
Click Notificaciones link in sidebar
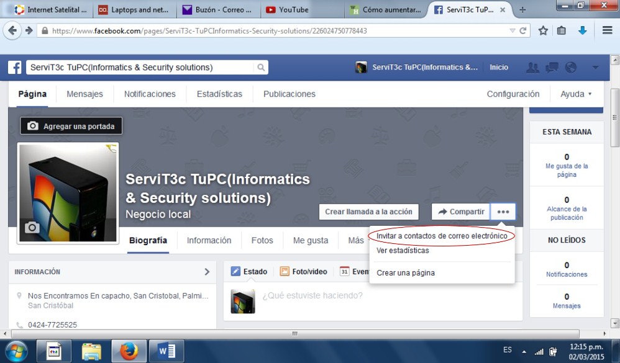[x=567, y=274]
